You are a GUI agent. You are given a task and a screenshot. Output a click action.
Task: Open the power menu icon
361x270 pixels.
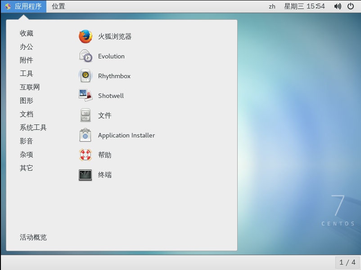click(x=351, y=6)
